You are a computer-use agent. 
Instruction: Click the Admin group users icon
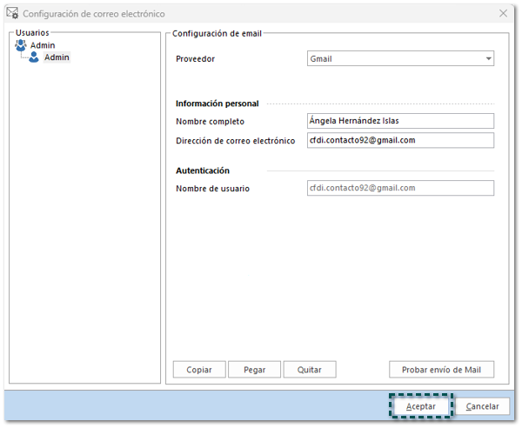tap(21, 45)
